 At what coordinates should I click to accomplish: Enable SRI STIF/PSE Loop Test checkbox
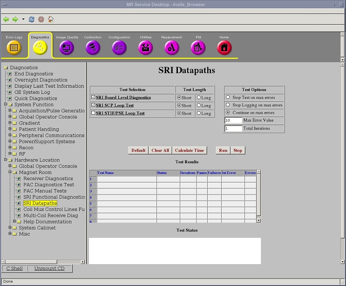(93, 113)
